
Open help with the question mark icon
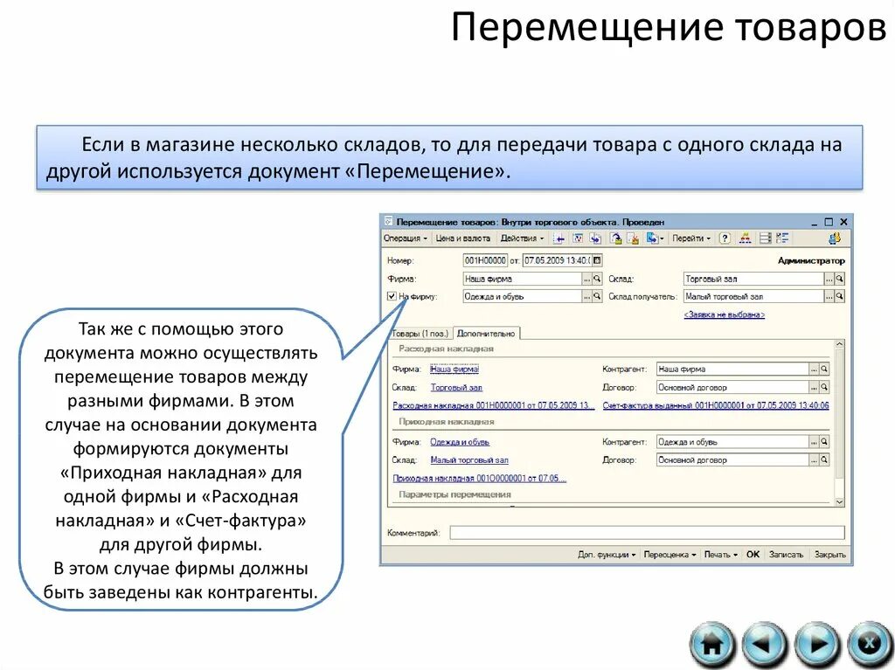[725, 238]
